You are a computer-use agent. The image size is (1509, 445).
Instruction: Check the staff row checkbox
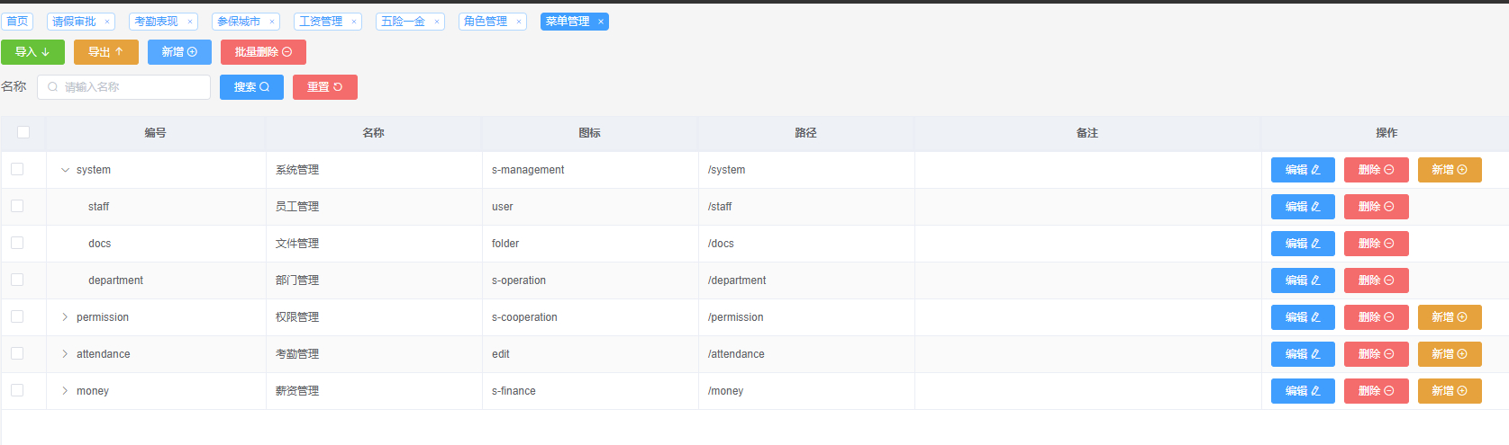[17, 206]
